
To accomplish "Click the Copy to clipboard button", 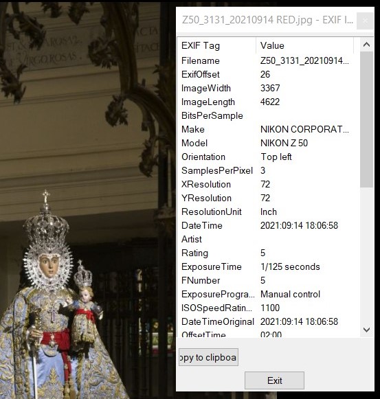I will pos(208,357).
